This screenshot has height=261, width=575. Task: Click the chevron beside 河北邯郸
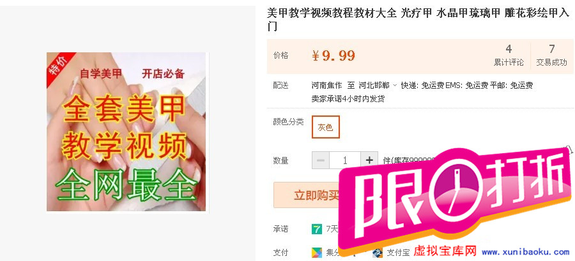(395, 86)
